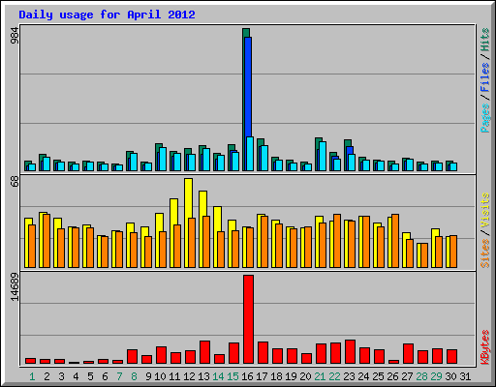Click day label 30 on the x-axis
The width and height of the screenshot is (496, 387).
pos(450,376)
